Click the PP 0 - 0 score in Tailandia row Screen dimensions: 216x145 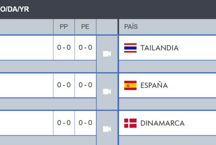[64, 48]
